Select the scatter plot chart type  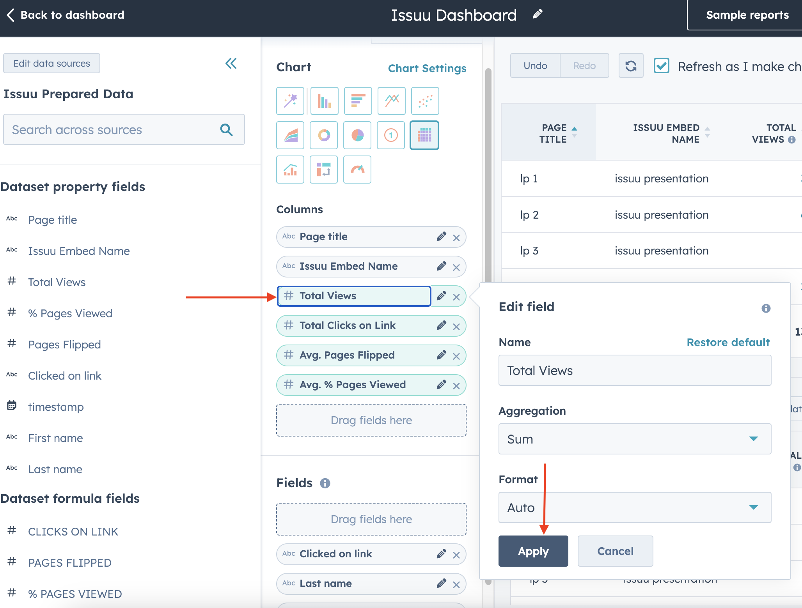(x=425, y=101)
